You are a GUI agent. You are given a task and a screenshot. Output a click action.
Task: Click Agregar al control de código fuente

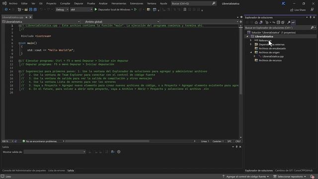tap(245, 177)
